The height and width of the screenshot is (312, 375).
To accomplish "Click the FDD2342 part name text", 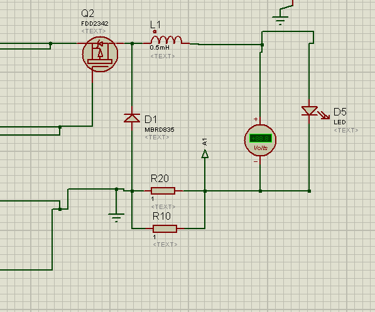I will [95, 24].
